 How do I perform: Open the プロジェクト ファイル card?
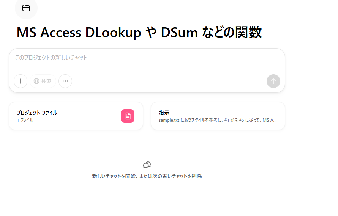[x=76, y=116]
